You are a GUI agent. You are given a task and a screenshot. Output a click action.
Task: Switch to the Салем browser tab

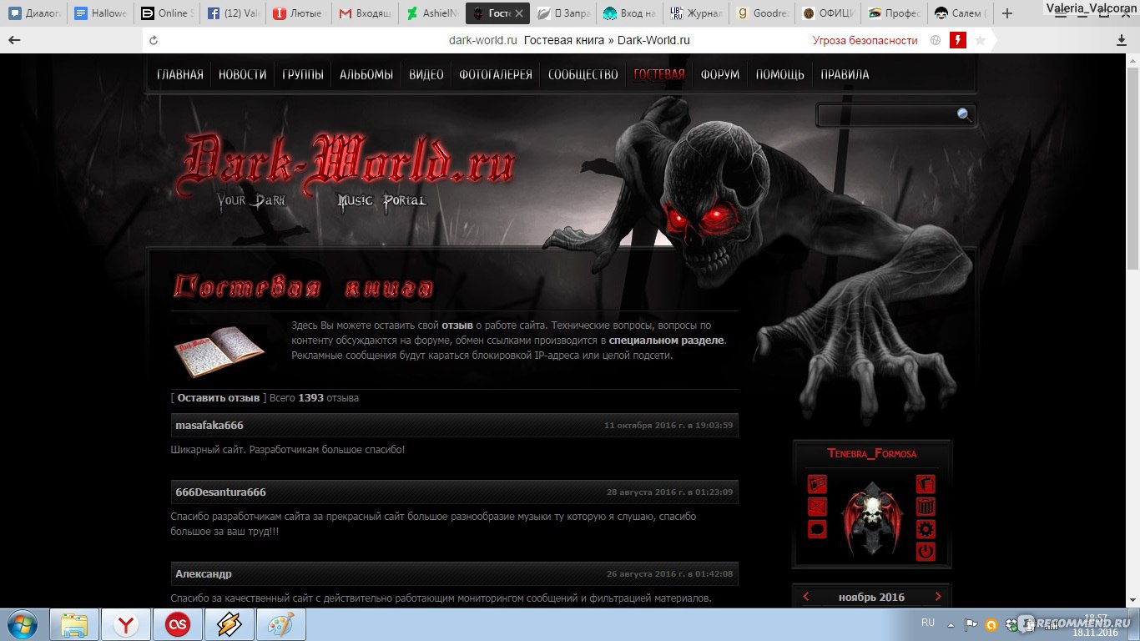tap(960, 13)
